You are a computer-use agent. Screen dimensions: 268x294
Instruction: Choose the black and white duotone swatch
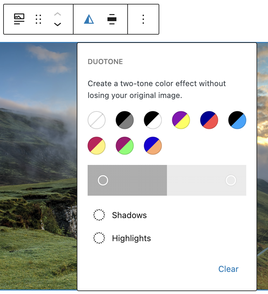pyautogui.click(x=153, y=120)
